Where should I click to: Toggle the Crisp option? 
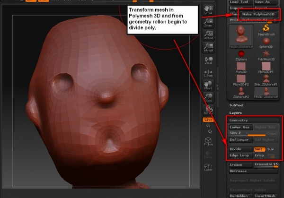coord(259,155)
